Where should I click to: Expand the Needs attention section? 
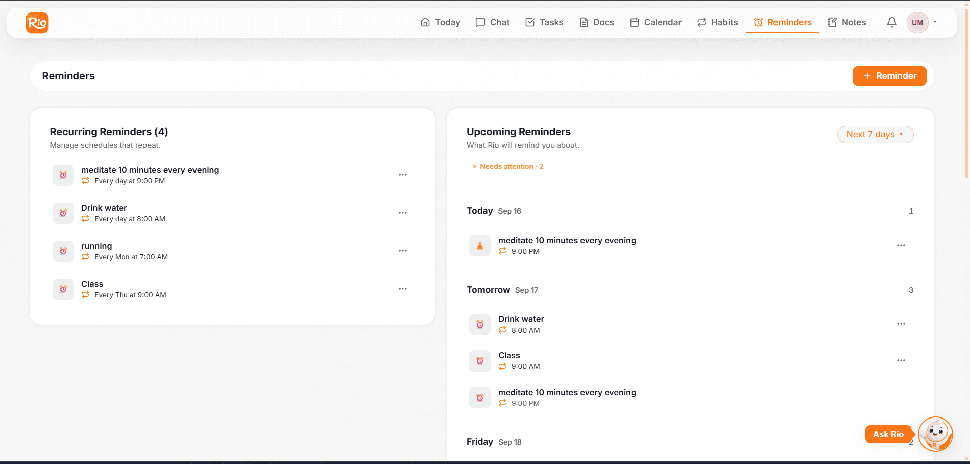point(508,166)
